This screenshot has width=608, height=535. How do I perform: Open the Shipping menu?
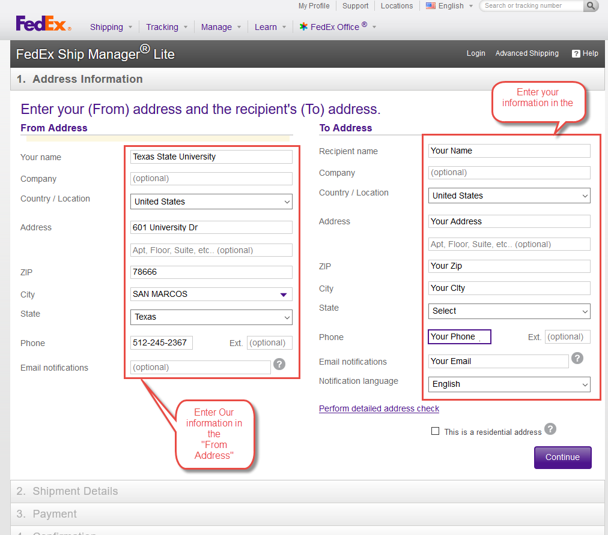click(107, 27)
